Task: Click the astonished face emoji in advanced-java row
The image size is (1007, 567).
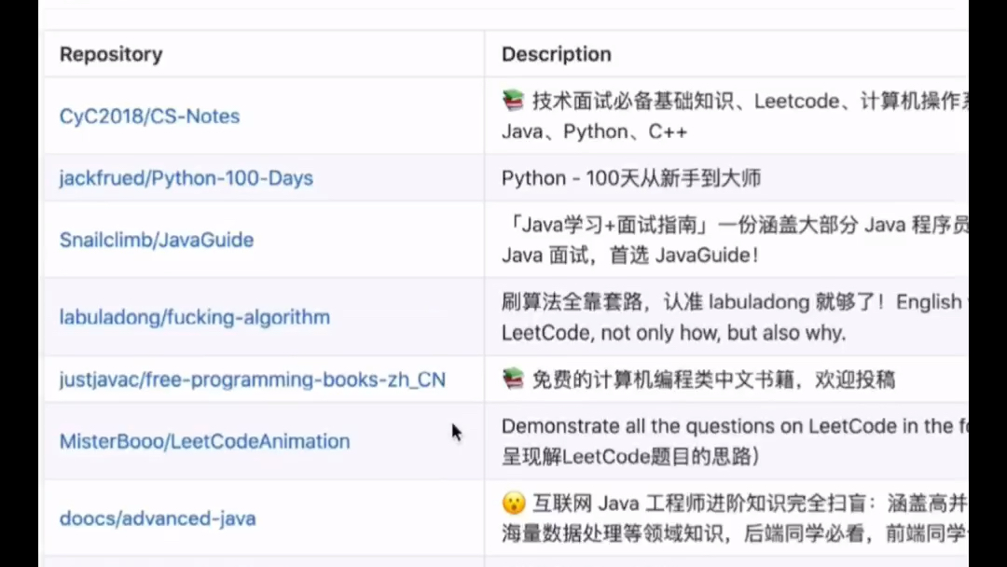Action: click(x=514, y=503)
